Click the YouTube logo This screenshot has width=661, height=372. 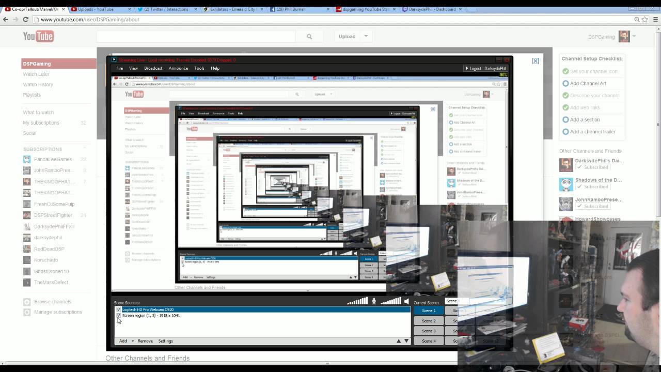pyautogui.click(x=38, y=36)
